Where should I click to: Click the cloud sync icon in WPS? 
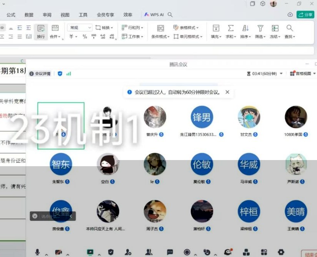pos(290,15)
